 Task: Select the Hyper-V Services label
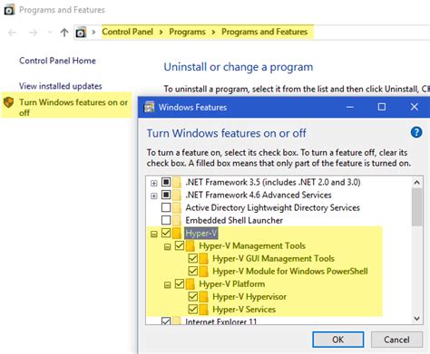click(x=244, y=310)
